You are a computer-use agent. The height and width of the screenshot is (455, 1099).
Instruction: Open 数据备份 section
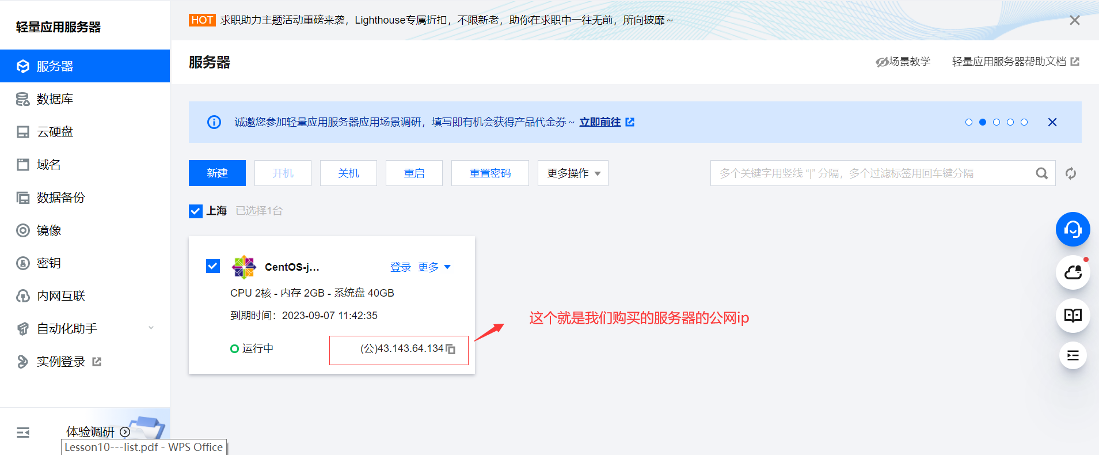pos(85,198)
